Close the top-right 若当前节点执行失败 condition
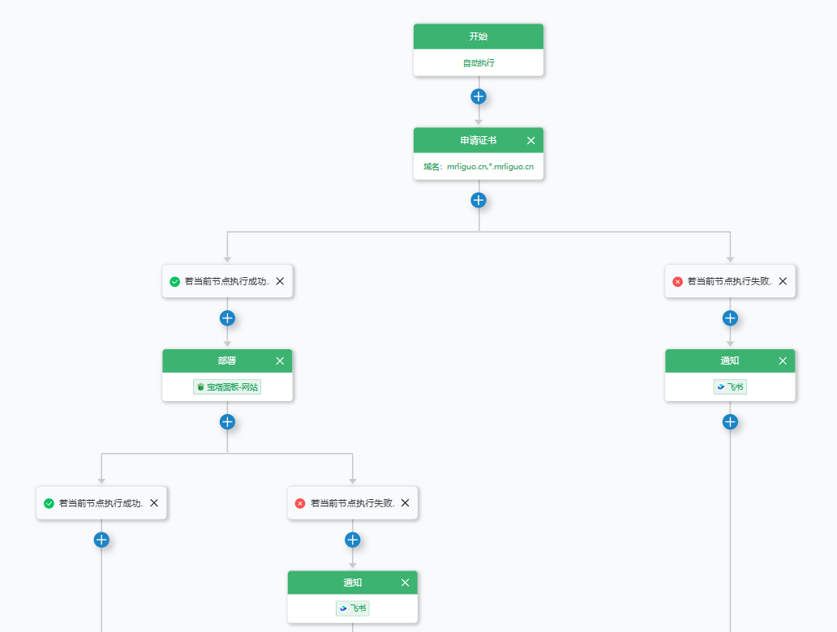The width and height of the screenshot is (837, 632). point(783,281)
